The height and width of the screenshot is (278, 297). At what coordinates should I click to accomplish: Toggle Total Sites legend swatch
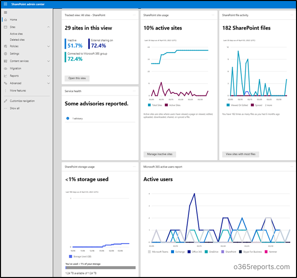coord(149,105)
